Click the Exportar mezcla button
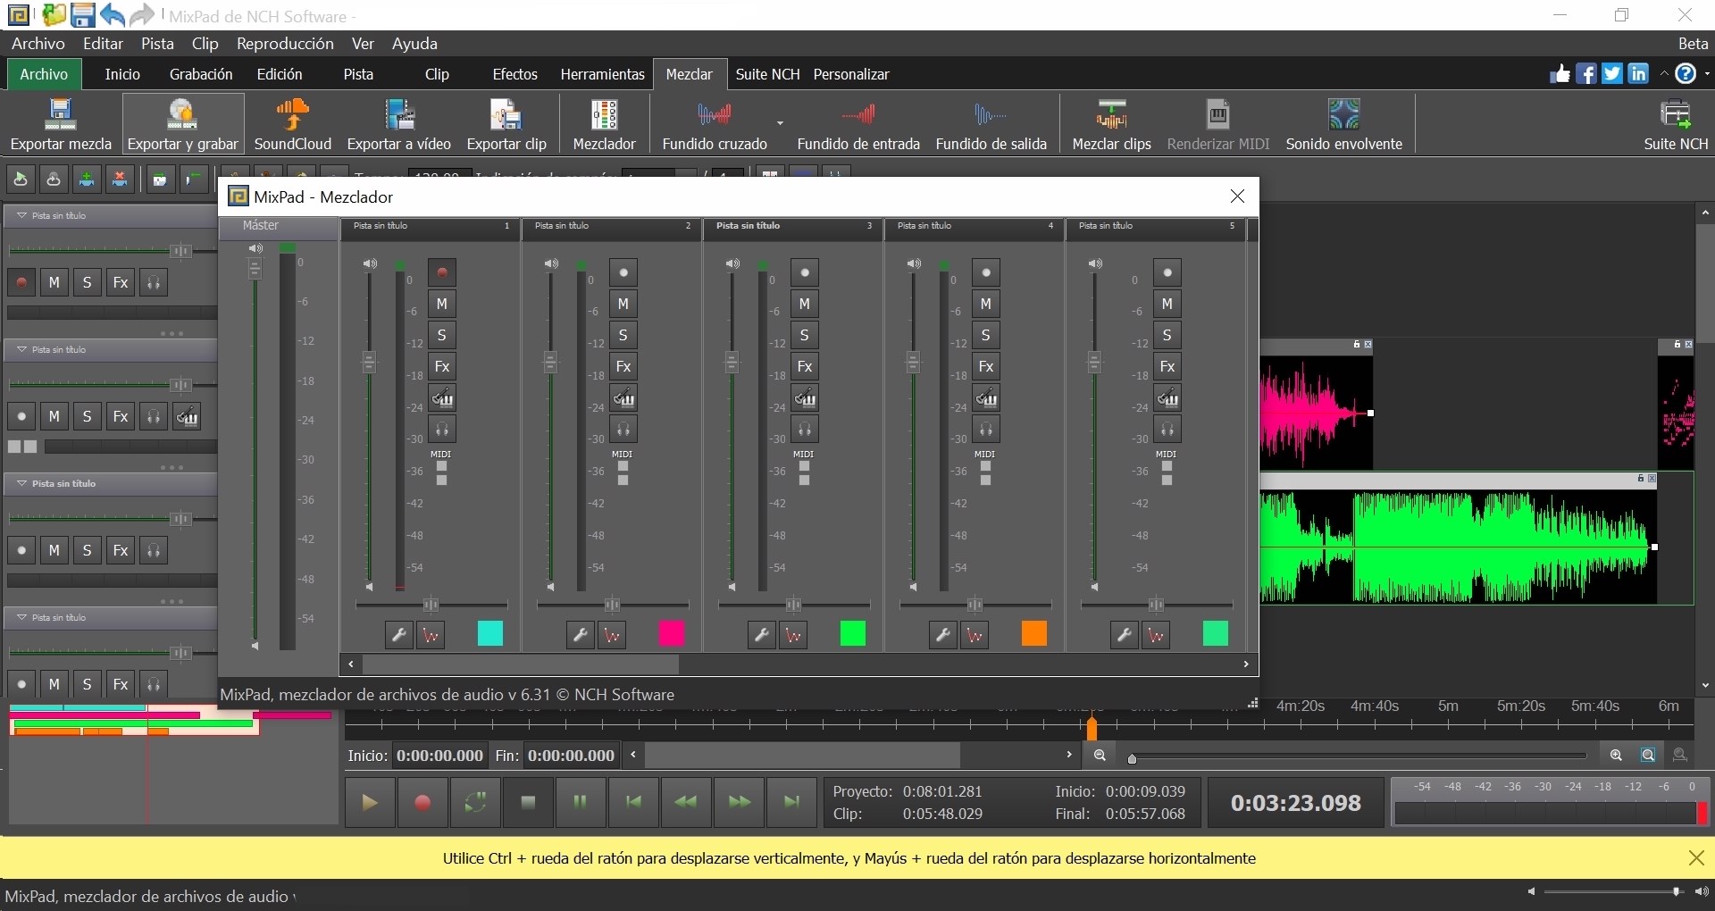1715x911 pixels. tap(59, 124)
